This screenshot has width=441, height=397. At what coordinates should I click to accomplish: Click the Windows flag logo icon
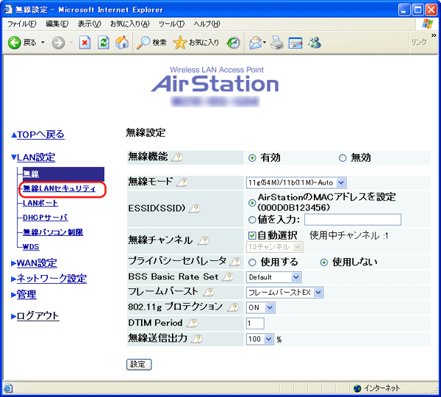[x=428, y=24]
